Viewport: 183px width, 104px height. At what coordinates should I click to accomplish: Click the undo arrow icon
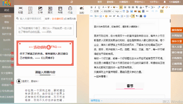pyautogui.click(x=153, y=11)
